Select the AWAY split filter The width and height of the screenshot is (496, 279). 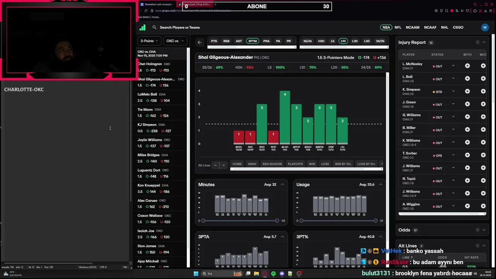click(252, 164)
